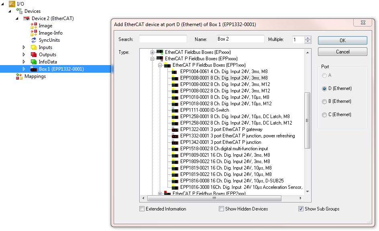This screenshot has height=231, width=379.
Task: Click the Mappings icon
Action: point(19,76)
